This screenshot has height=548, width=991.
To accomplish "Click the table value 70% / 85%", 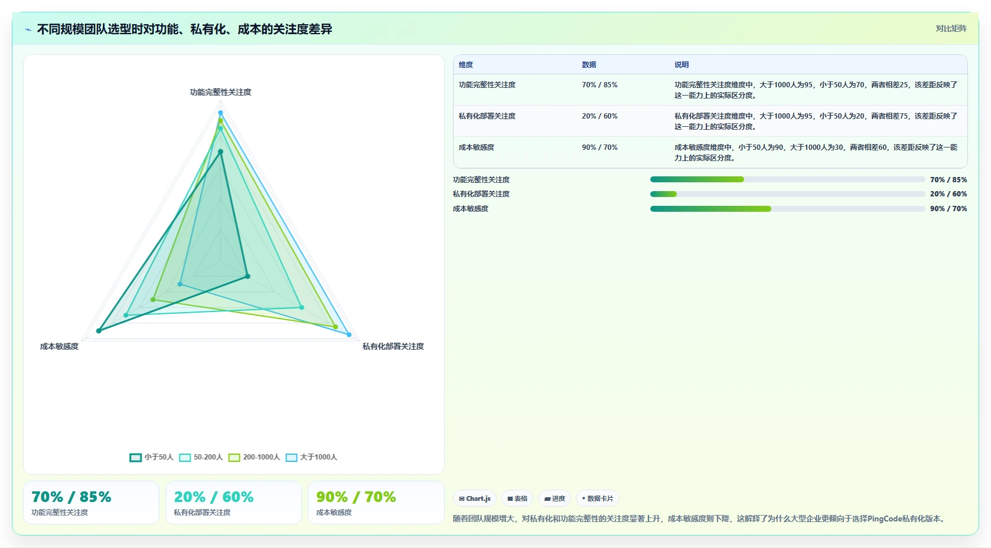I will 599,85.
